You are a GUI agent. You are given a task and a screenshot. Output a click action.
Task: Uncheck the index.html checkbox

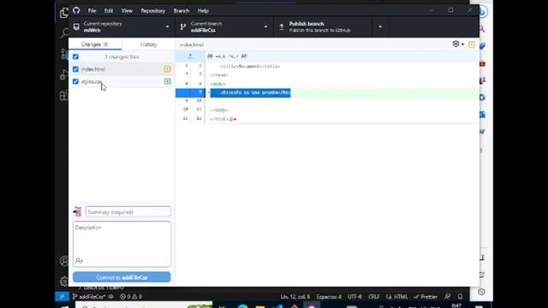[x=75, y=69]
